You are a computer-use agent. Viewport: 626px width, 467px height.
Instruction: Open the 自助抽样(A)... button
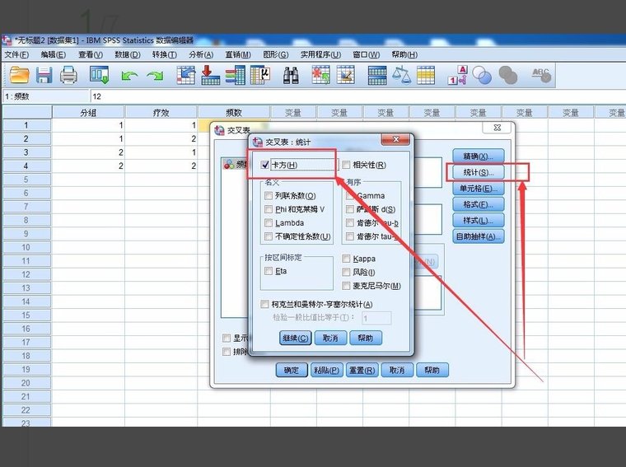(x=479, y=236)
